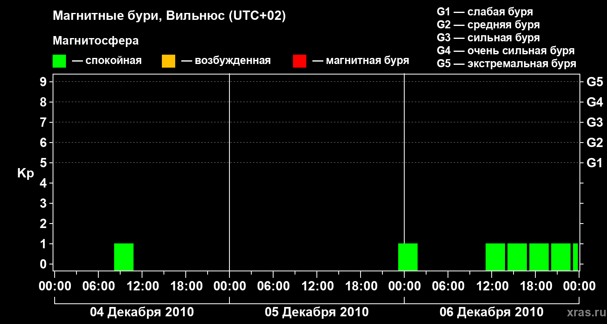Select the '— спокойная' legend label

click(x=107, y=61)
